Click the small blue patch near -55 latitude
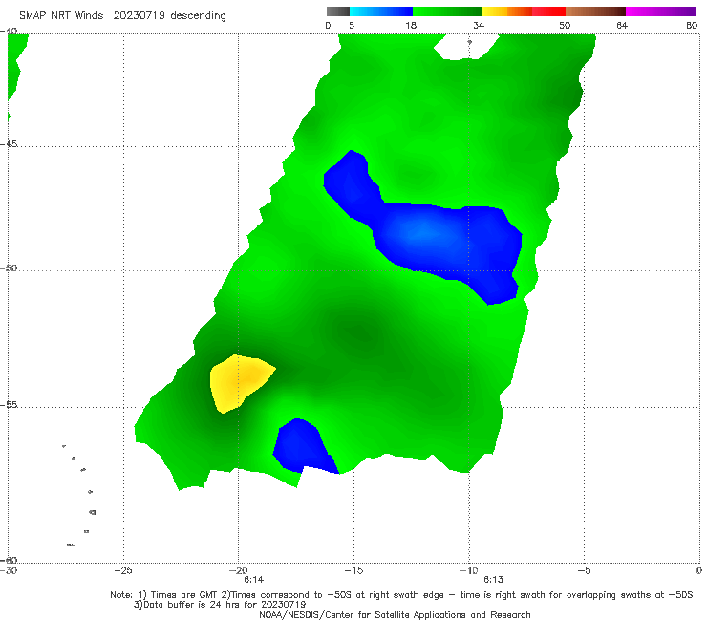The width and height of the screenshot is (707, 621). coord(305,446)
